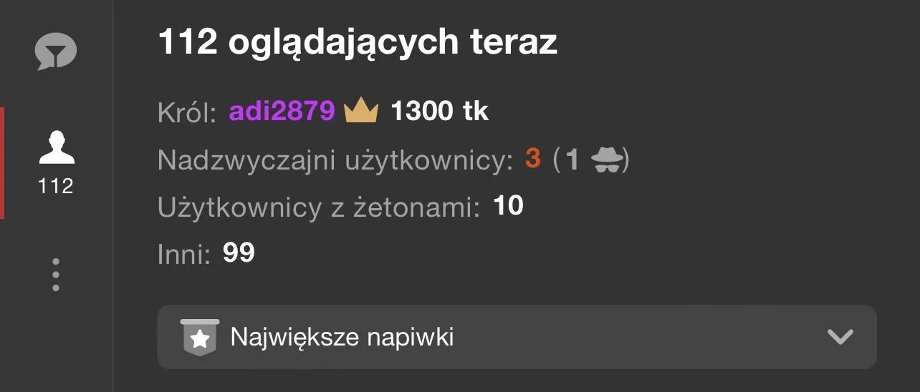
Task: Click the Inni count 99
Action: (x=239, y=253)
